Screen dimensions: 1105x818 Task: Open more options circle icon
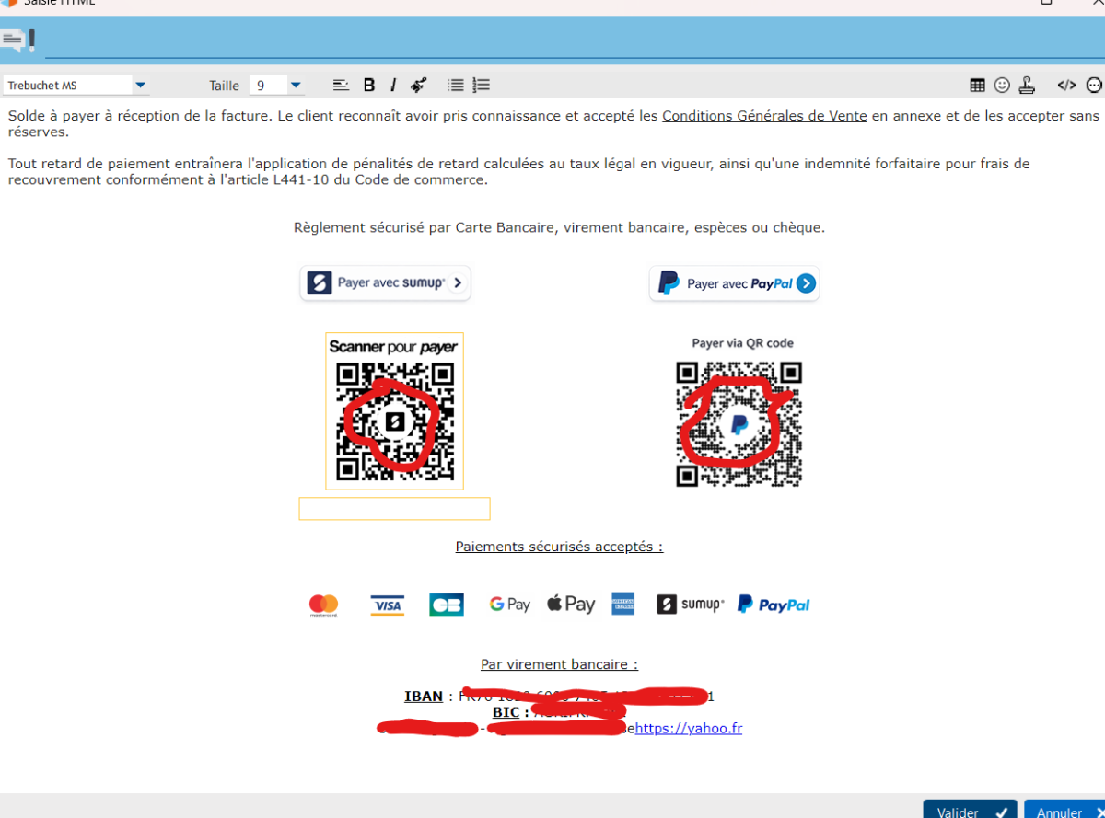(x=1094, y=86)
